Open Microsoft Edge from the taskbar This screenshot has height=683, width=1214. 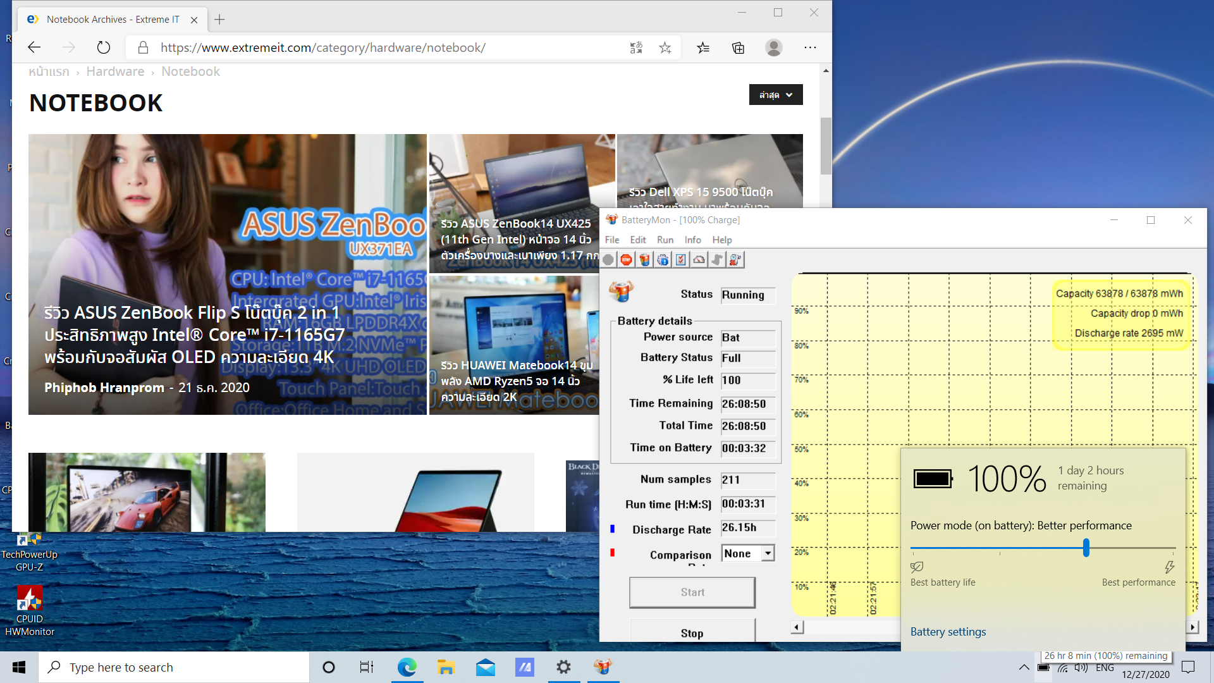click(407, 667)
